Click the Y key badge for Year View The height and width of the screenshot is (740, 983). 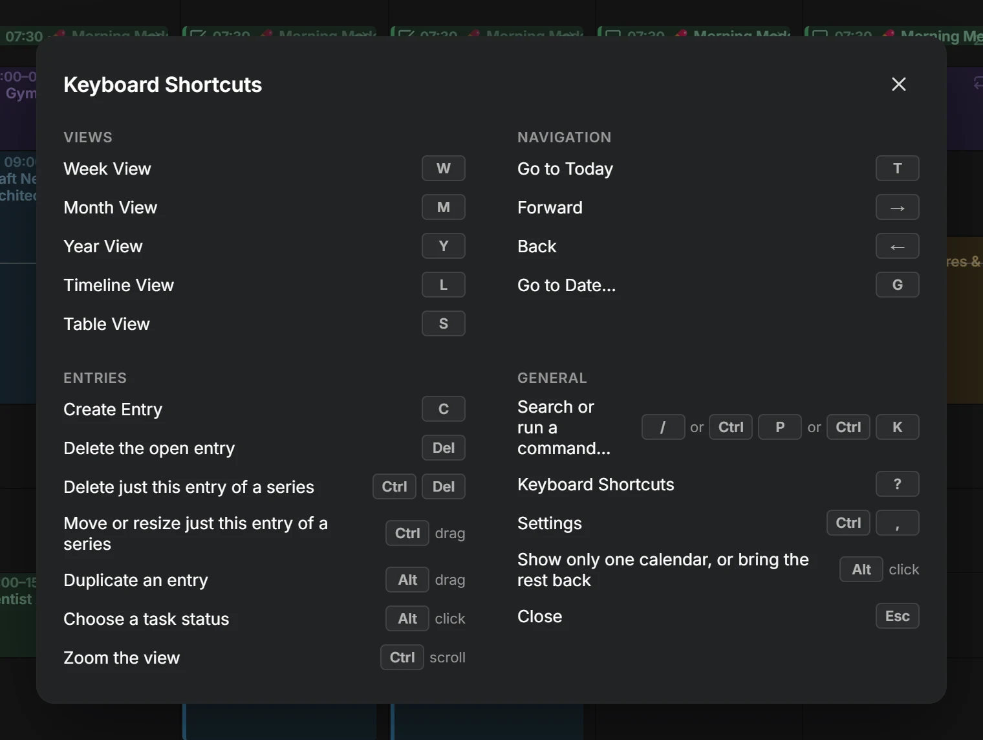click(443, 246)
